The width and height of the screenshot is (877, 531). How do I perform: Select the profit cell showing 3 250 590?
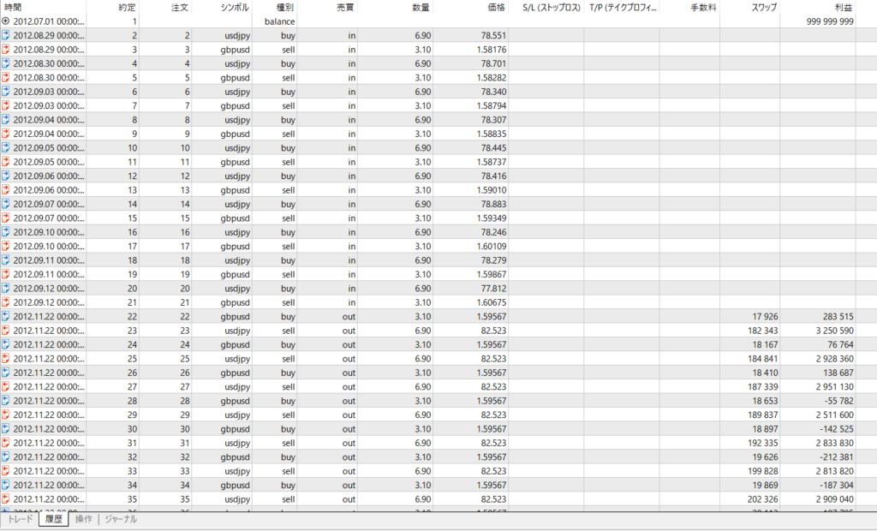(829, 330)
